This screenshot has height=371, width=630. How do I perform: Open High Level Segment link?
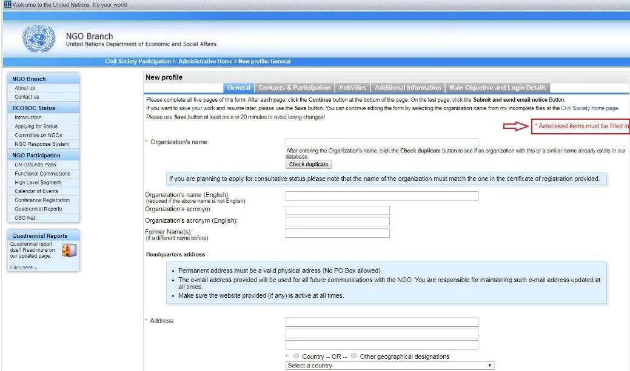click(38, 183)
